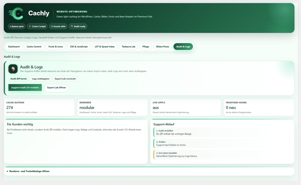Open the Dashboard tab
The height and width of the screenshot is (185, 301).
[x=14, y=47]
